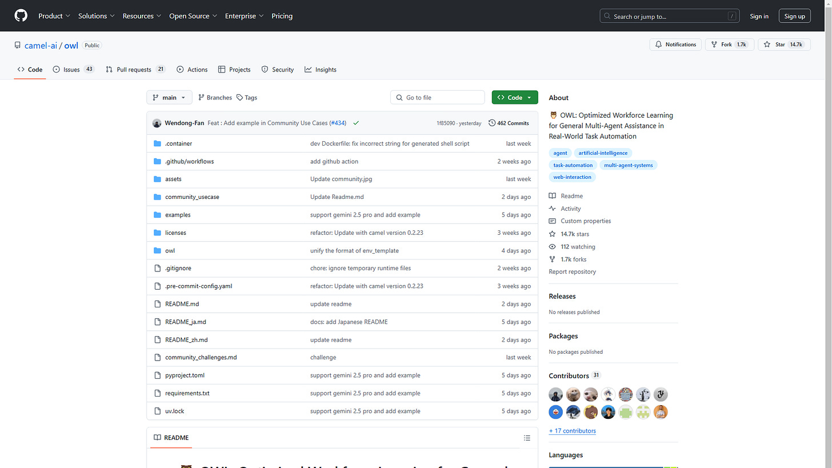Click the Pricing link in header
The height and width of the screenshot is (468, 832).
click(282, 16)
